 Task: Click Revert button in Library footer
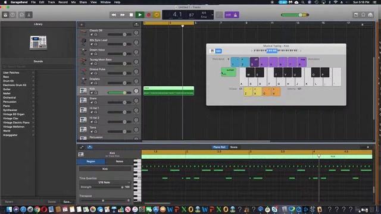pyautogui.click(x=9, y=202)
